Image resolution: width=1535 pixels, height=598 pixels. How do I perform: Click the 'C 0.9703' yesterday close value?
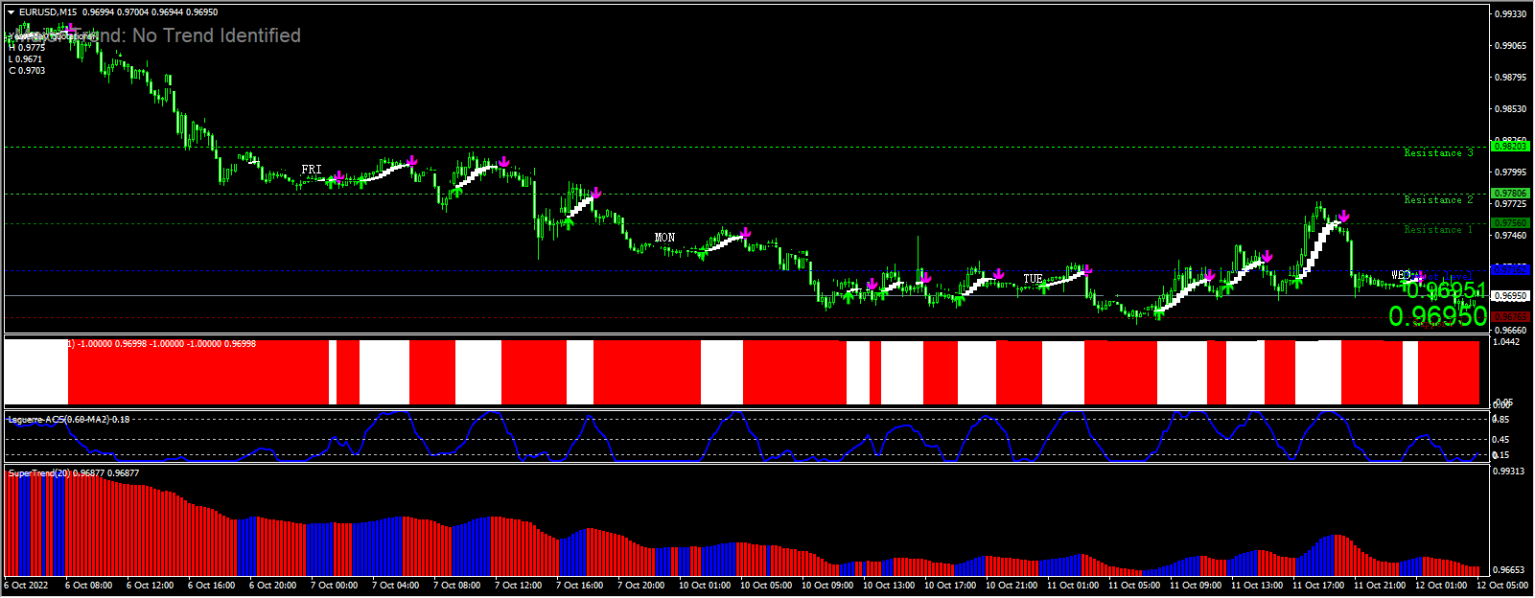(x=27, y=71)
